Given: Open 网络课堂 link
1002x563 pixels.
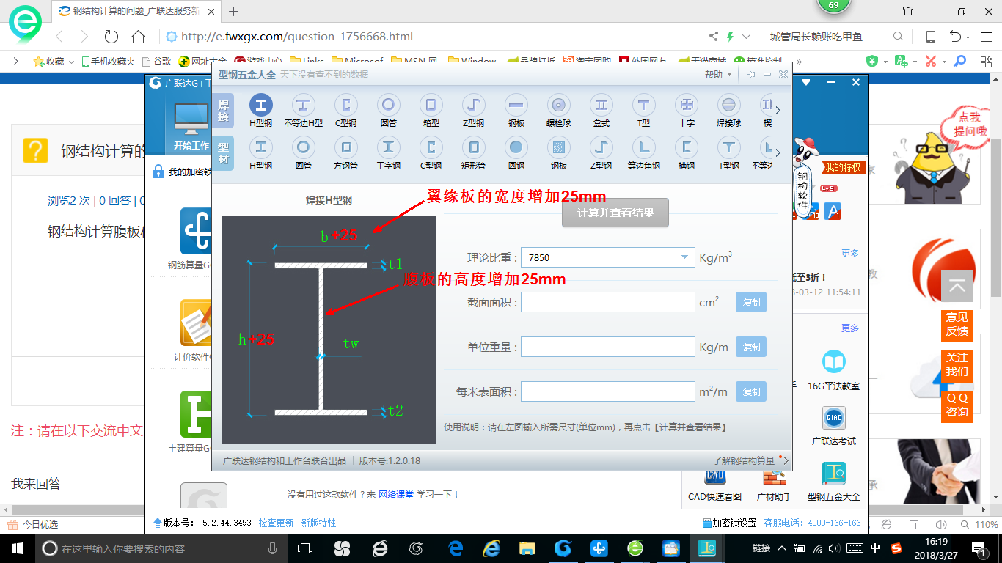Looking at the screenshot, I should (396, 495).
